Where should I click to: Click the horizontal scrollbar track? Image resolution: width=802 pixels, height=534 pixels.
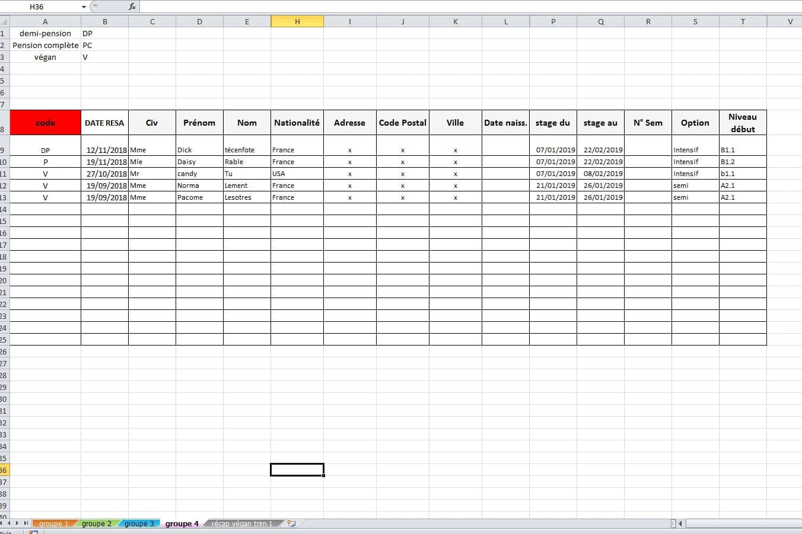coord(743,523)
